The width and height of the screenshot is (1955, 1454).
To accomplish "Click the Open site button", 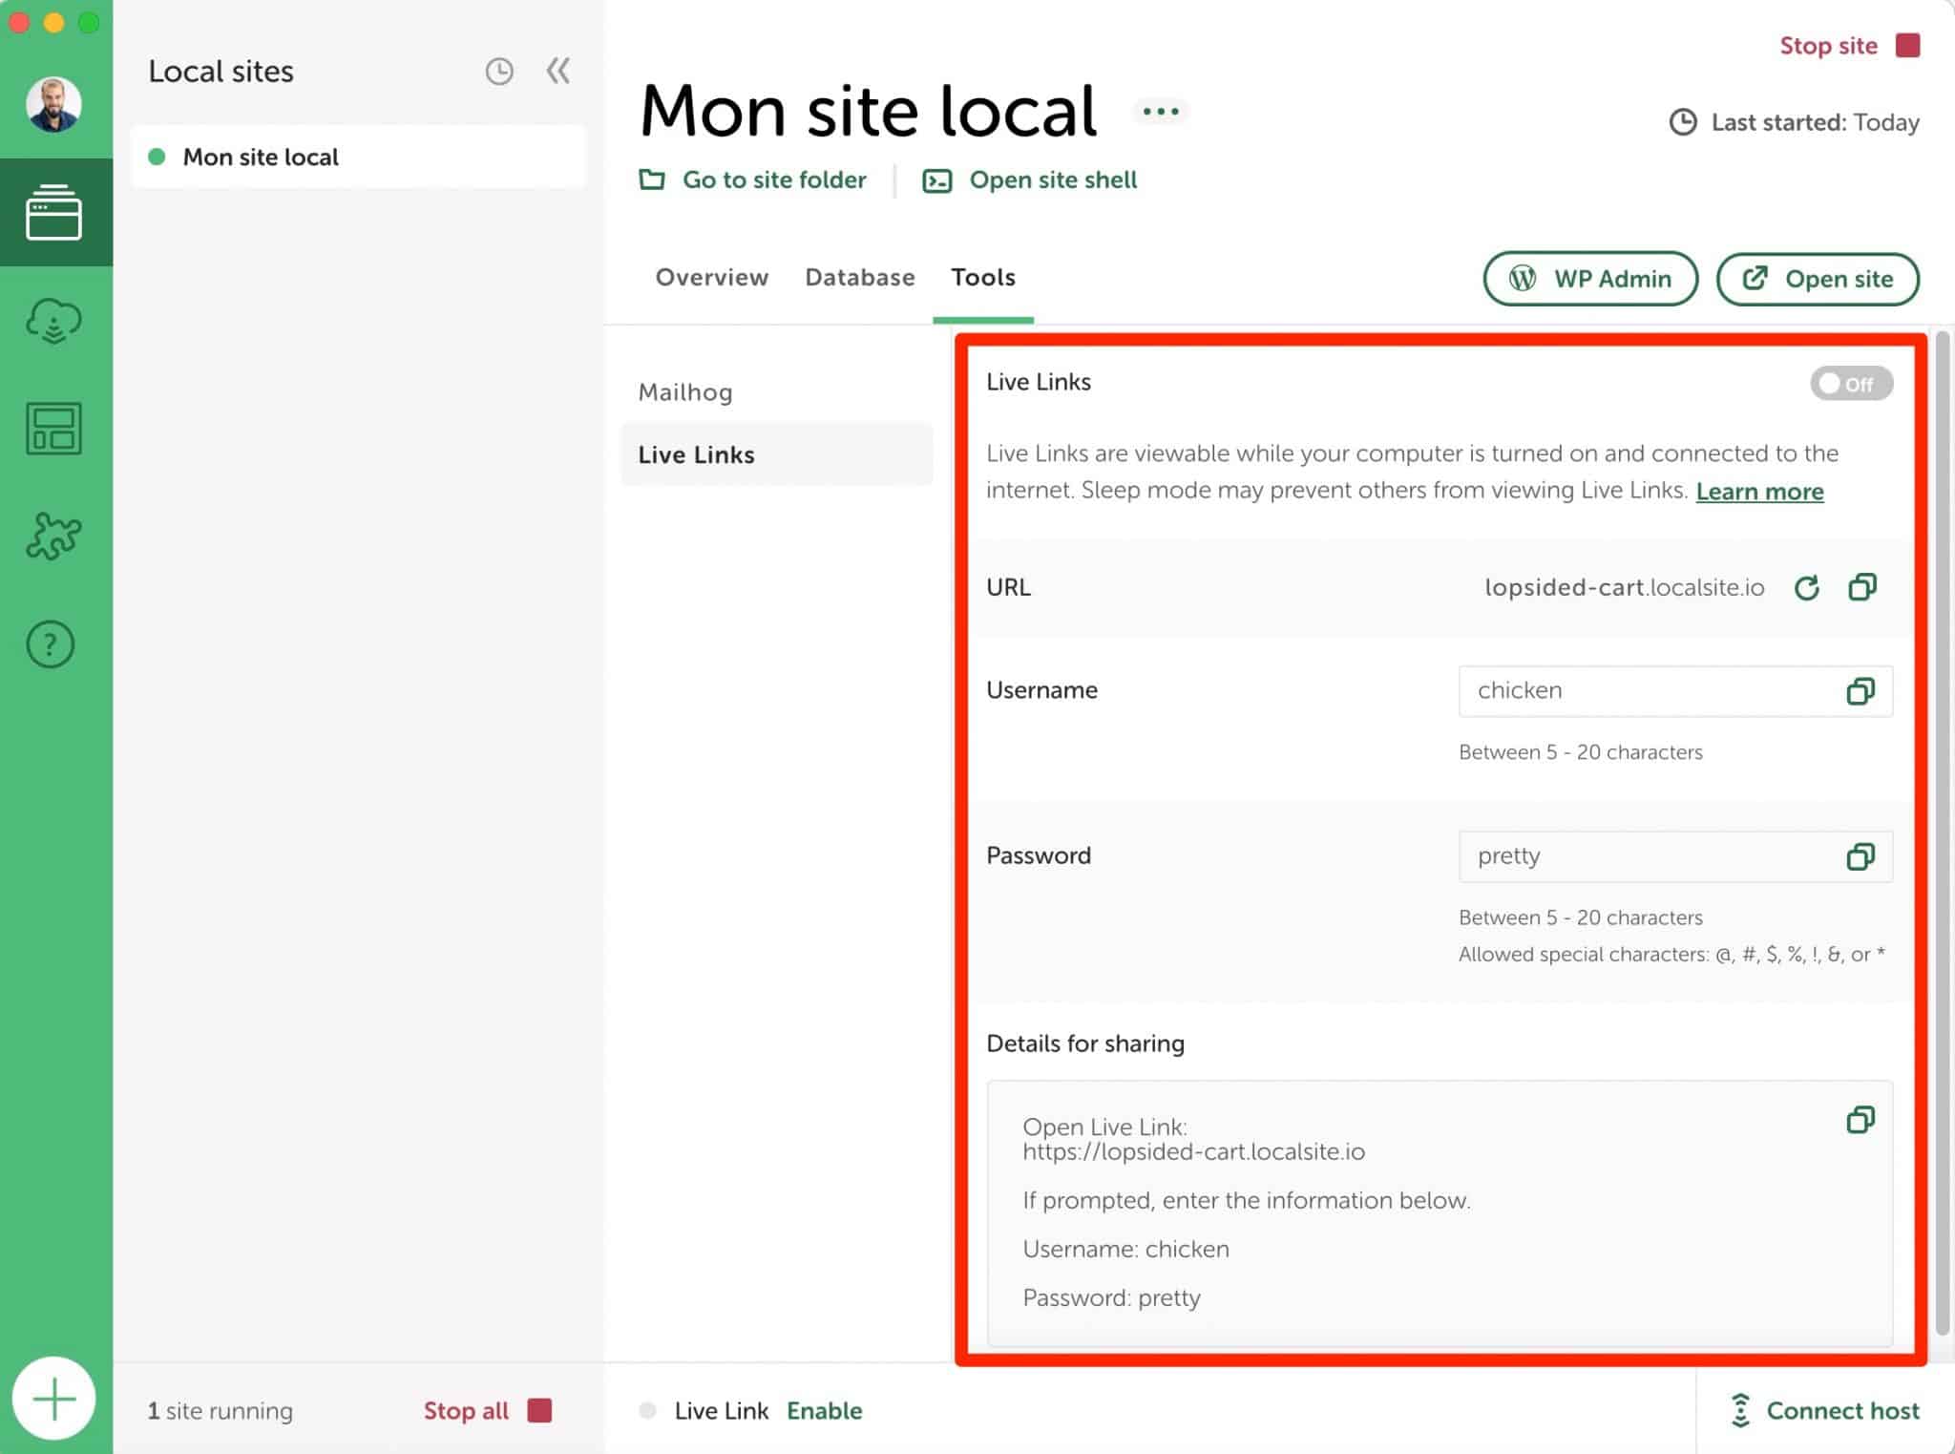I will point(1818,279).
